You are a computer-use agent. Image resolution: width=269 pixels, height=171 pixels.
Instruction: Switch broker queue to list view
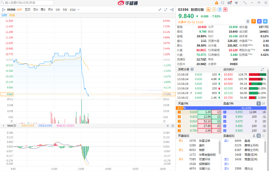259,136
